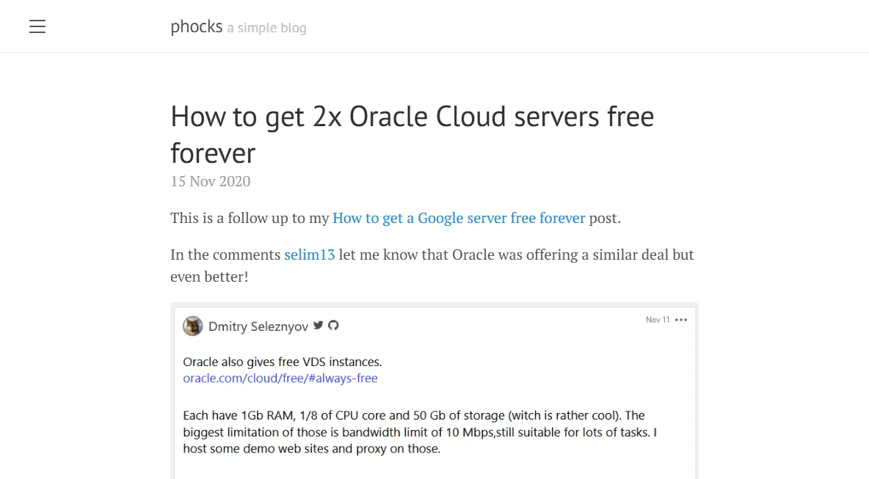
Task: Follow 'How to get a Google server free forever' link
Action: point(459,218)
